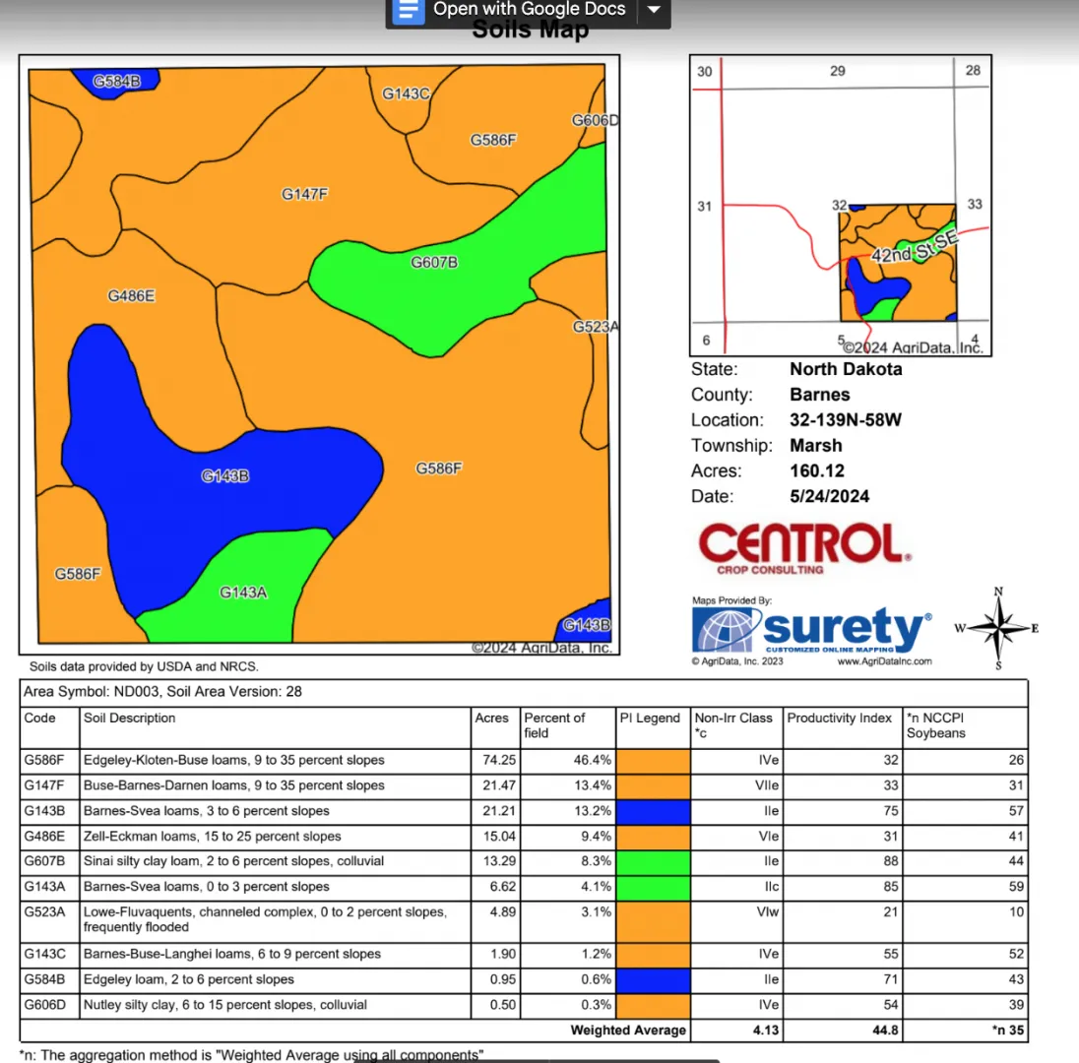Click the G486E area on the soils map
Viewport: 1079px width, 1063px height.
pos(131,295)
